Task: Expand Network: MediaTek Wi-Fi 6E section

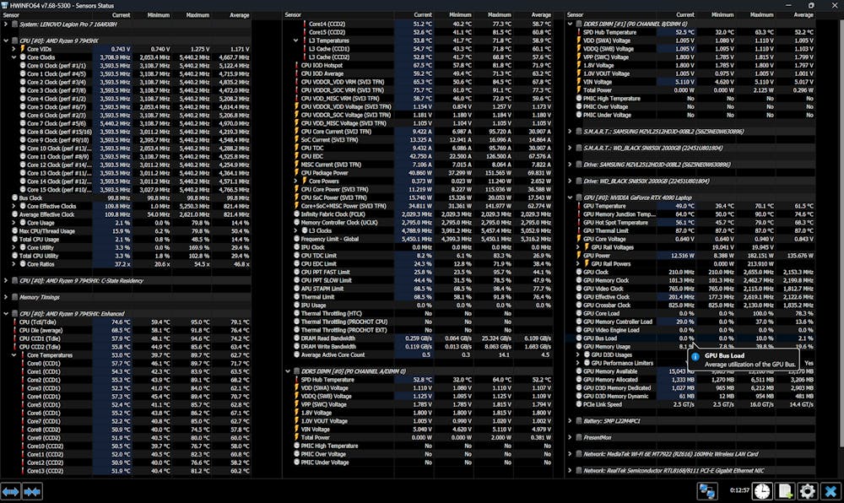Action: tap(570, 454)
